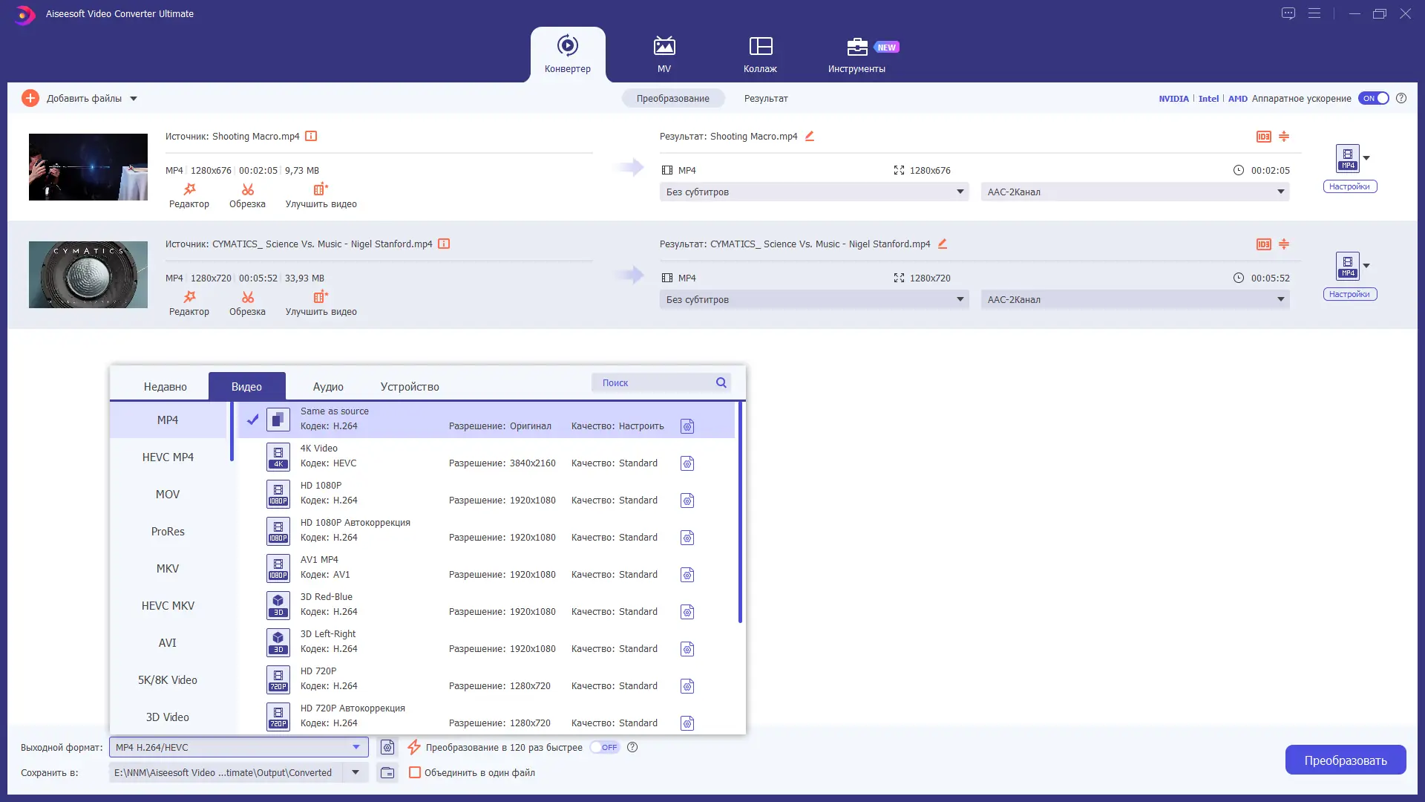The width and height of the screenshot is (1425, 802).
Task: Click Обрезка scissors for the CYMATICS video
Action: [x=247, y=298]
